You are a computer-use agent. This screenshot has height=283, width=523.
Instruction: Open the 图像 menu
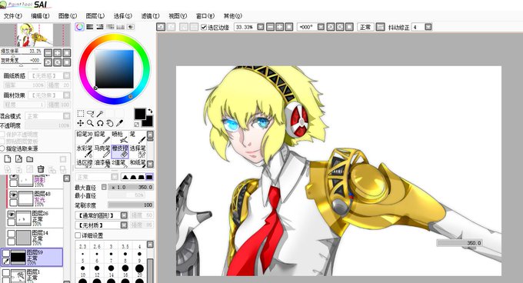pyautogui.click(x=68, y=15)
